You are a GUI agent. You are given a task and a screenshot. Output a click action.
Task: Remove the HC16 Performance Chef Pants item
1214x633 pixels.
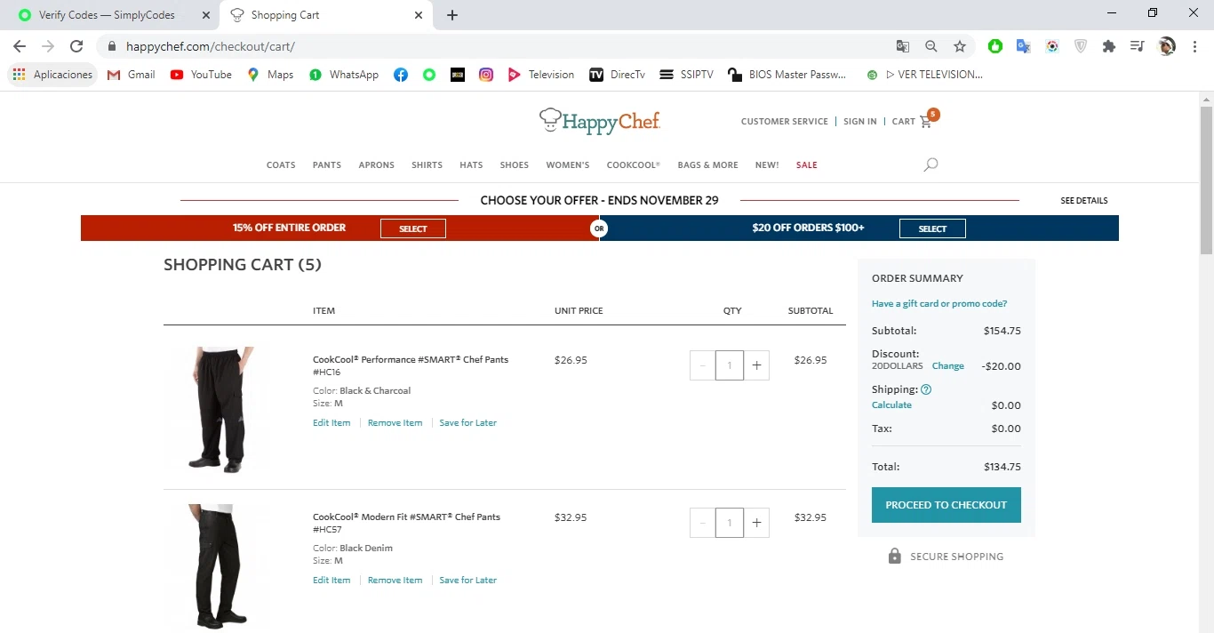click(395, 423)
